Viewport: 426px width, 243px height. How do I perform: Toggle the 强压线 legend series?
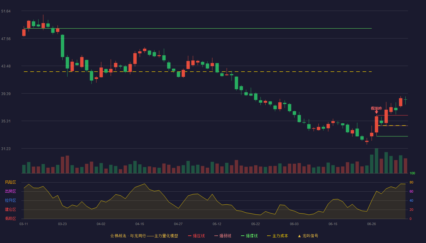pos(196,236)
